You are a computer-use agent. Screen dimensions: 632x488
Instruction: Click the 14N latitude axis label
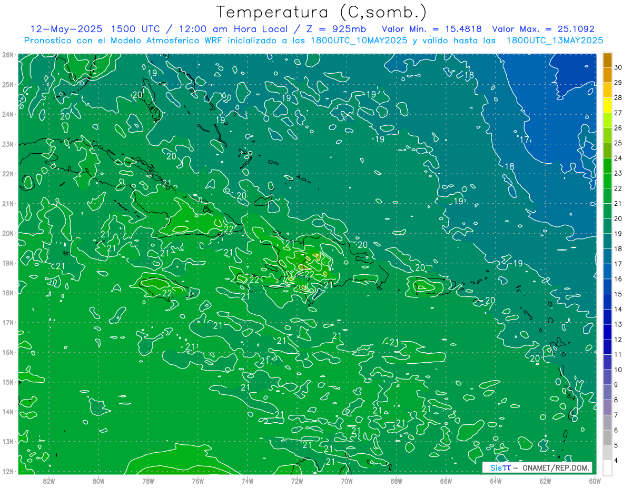8,412
